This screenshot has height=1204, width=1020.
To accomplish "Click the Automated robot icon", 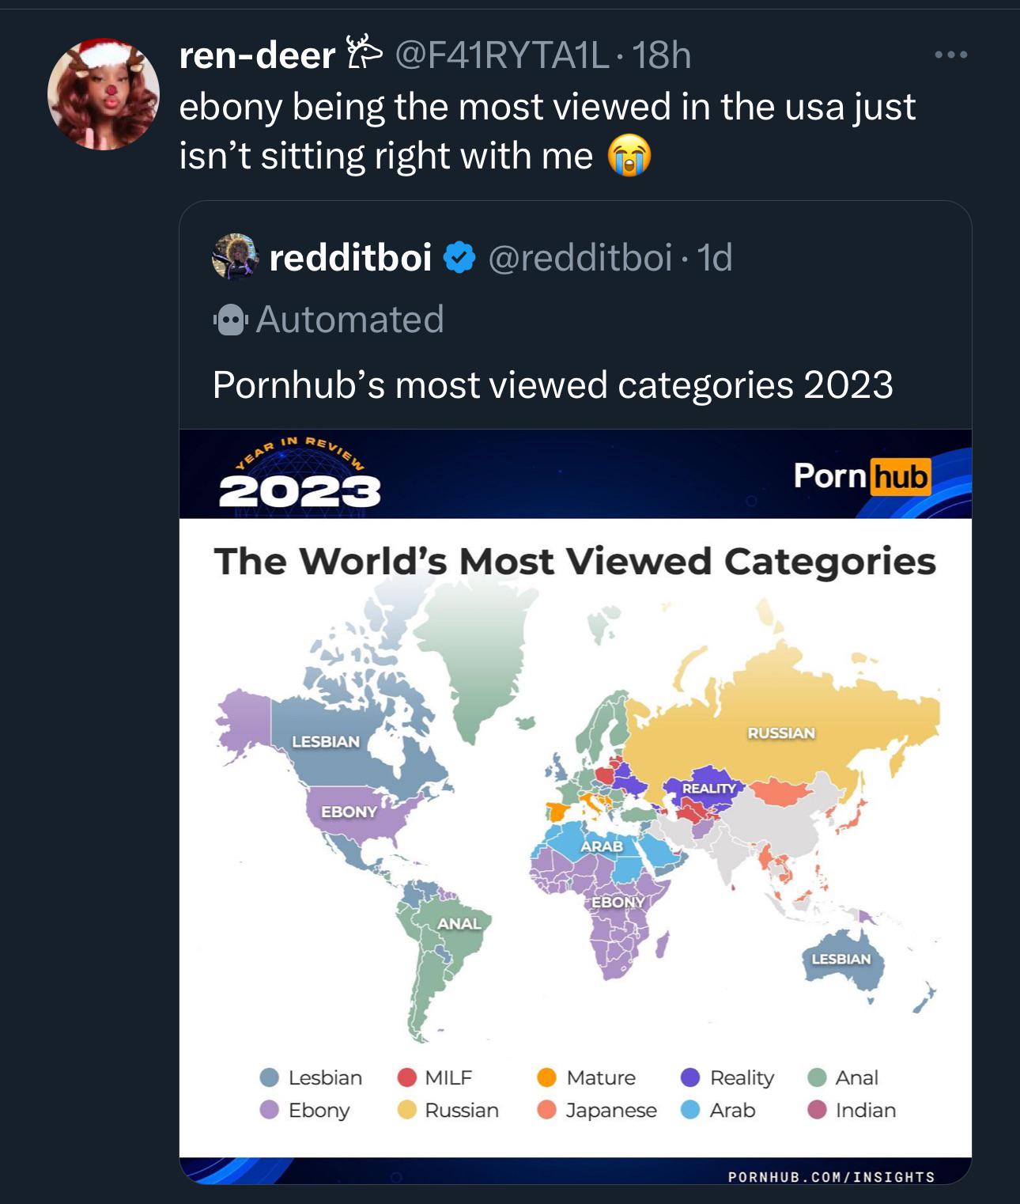I will pos(230,320).
